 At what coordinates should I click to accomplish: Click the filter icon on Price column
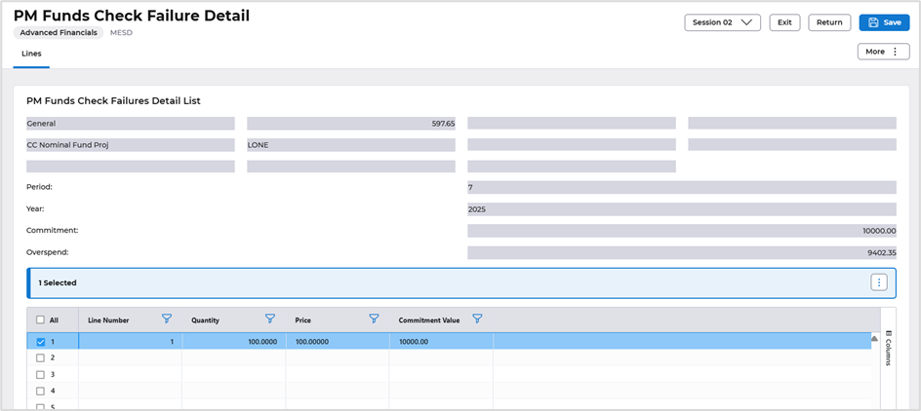[x=374, y=318]
